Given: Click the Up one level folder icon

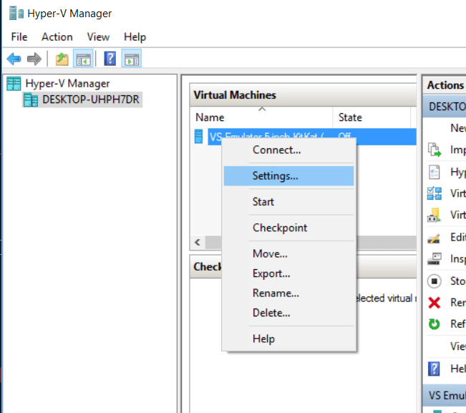Looking at the screenshot, I should 62,59.
